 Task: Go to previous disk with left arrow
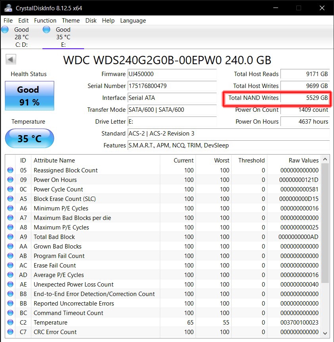[x=11, y=59]
